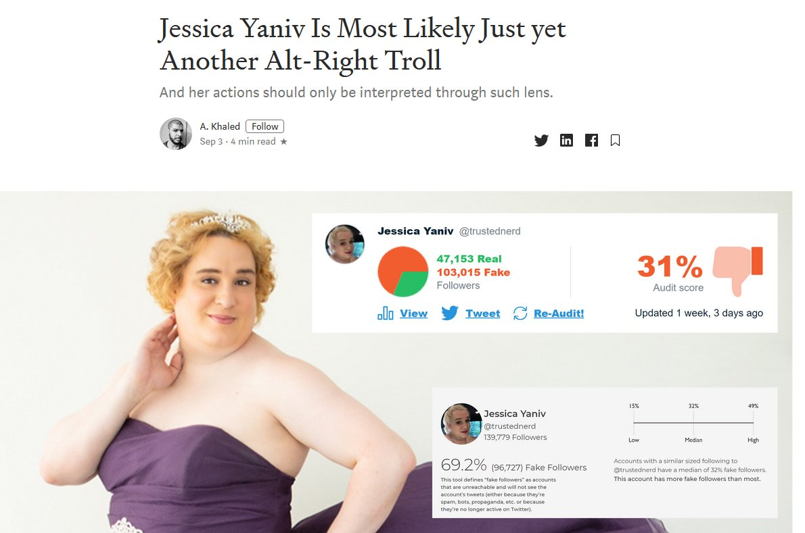The image size is (805, 533).
Task: Share article on LinkedIn icon
Action: point(566,141)
